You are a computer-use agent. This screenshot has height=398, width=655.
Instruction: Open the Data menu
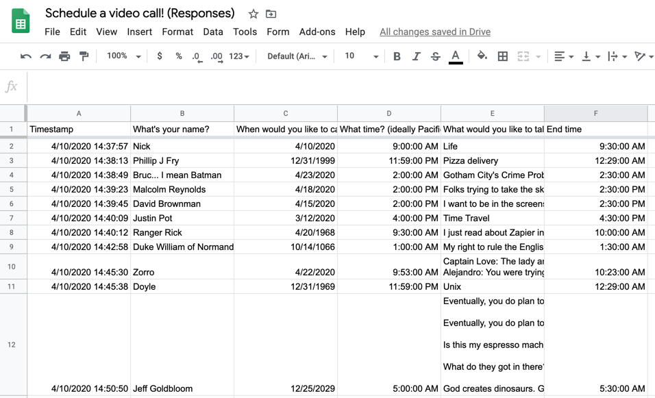click(x=213, y=32)
